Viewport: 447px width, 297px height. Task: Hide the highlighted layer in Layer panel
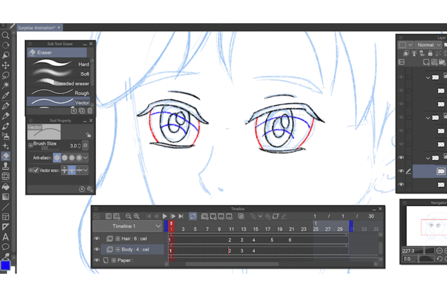[401, 171]
